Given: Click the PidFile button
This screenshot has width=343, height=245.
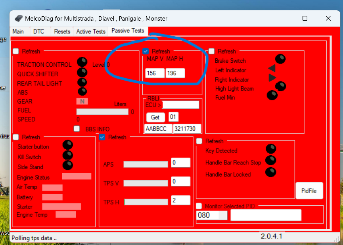Looking at the screenshot, I should point(309,191).
